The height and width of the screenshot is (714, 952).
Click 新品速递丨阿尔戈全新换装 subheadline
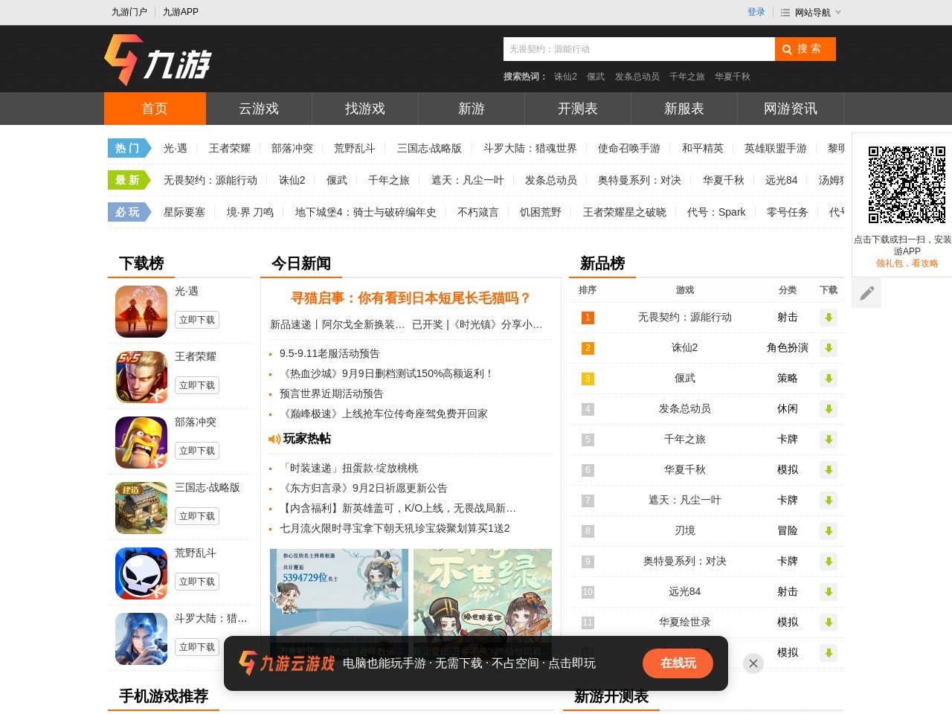[x=338, y=325]
